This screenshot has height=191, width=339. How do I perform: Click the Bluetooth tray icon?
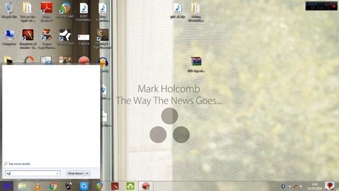(x=283, y=186)
